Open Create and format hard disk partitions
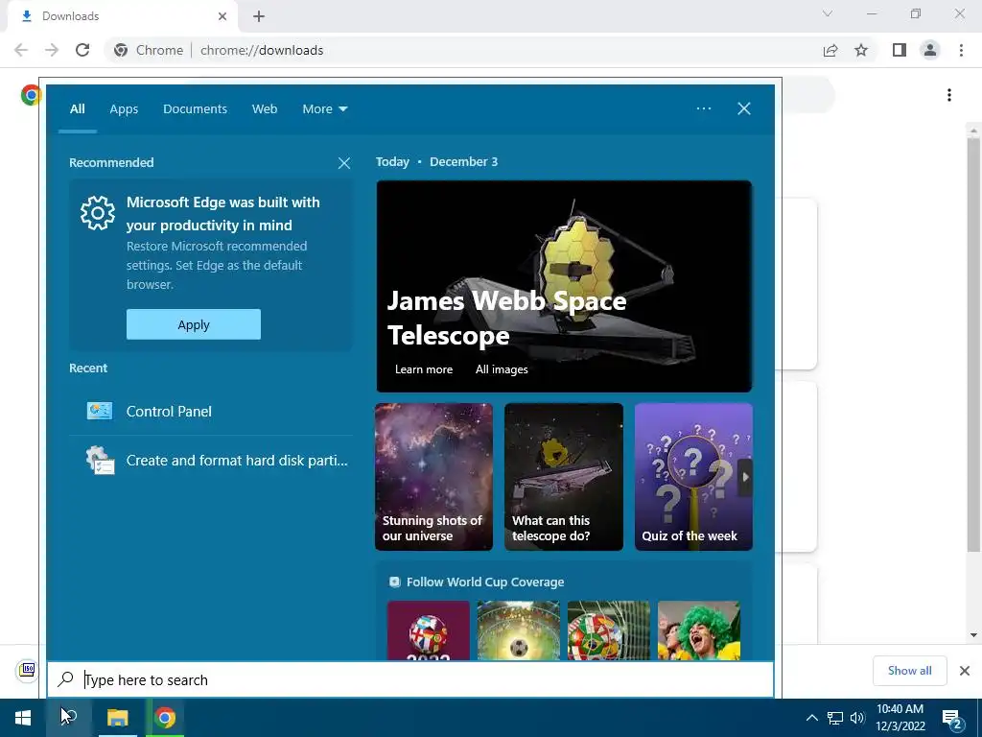This screenshot has width=982, height=737. 210,461
